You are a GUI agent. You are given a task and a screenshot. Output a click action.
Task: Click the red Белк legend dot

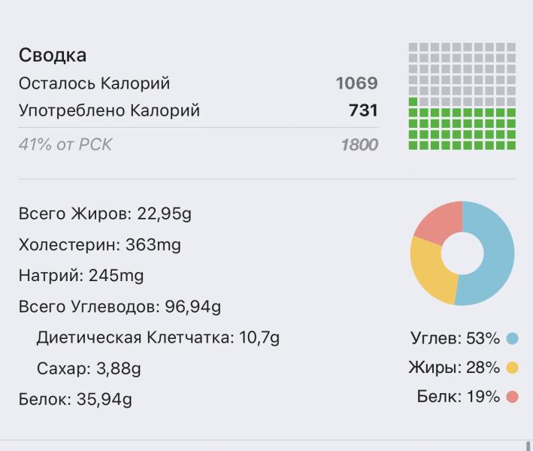point(513,397)
